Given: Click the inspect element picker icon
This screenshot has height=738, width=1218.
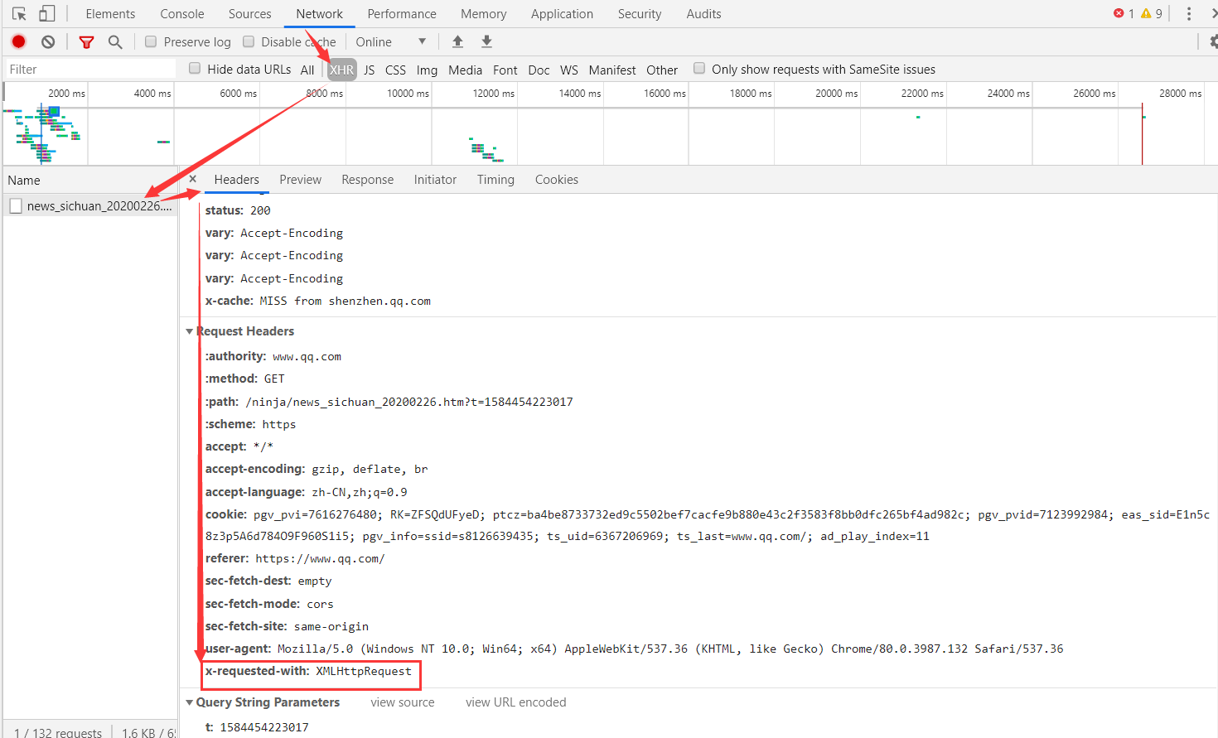Looking at the screenshot, I should 19,14.
